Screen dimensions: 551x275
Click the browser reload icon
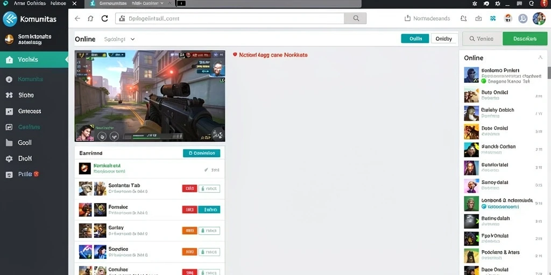coord(104,18)
